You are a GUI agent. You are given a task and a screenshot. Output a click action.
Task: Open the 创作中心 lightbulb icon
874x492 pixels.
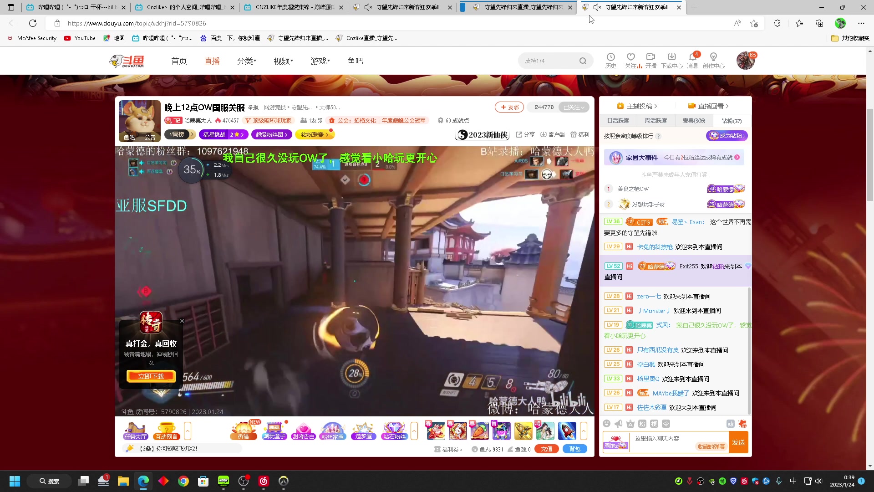pos(713,60)
